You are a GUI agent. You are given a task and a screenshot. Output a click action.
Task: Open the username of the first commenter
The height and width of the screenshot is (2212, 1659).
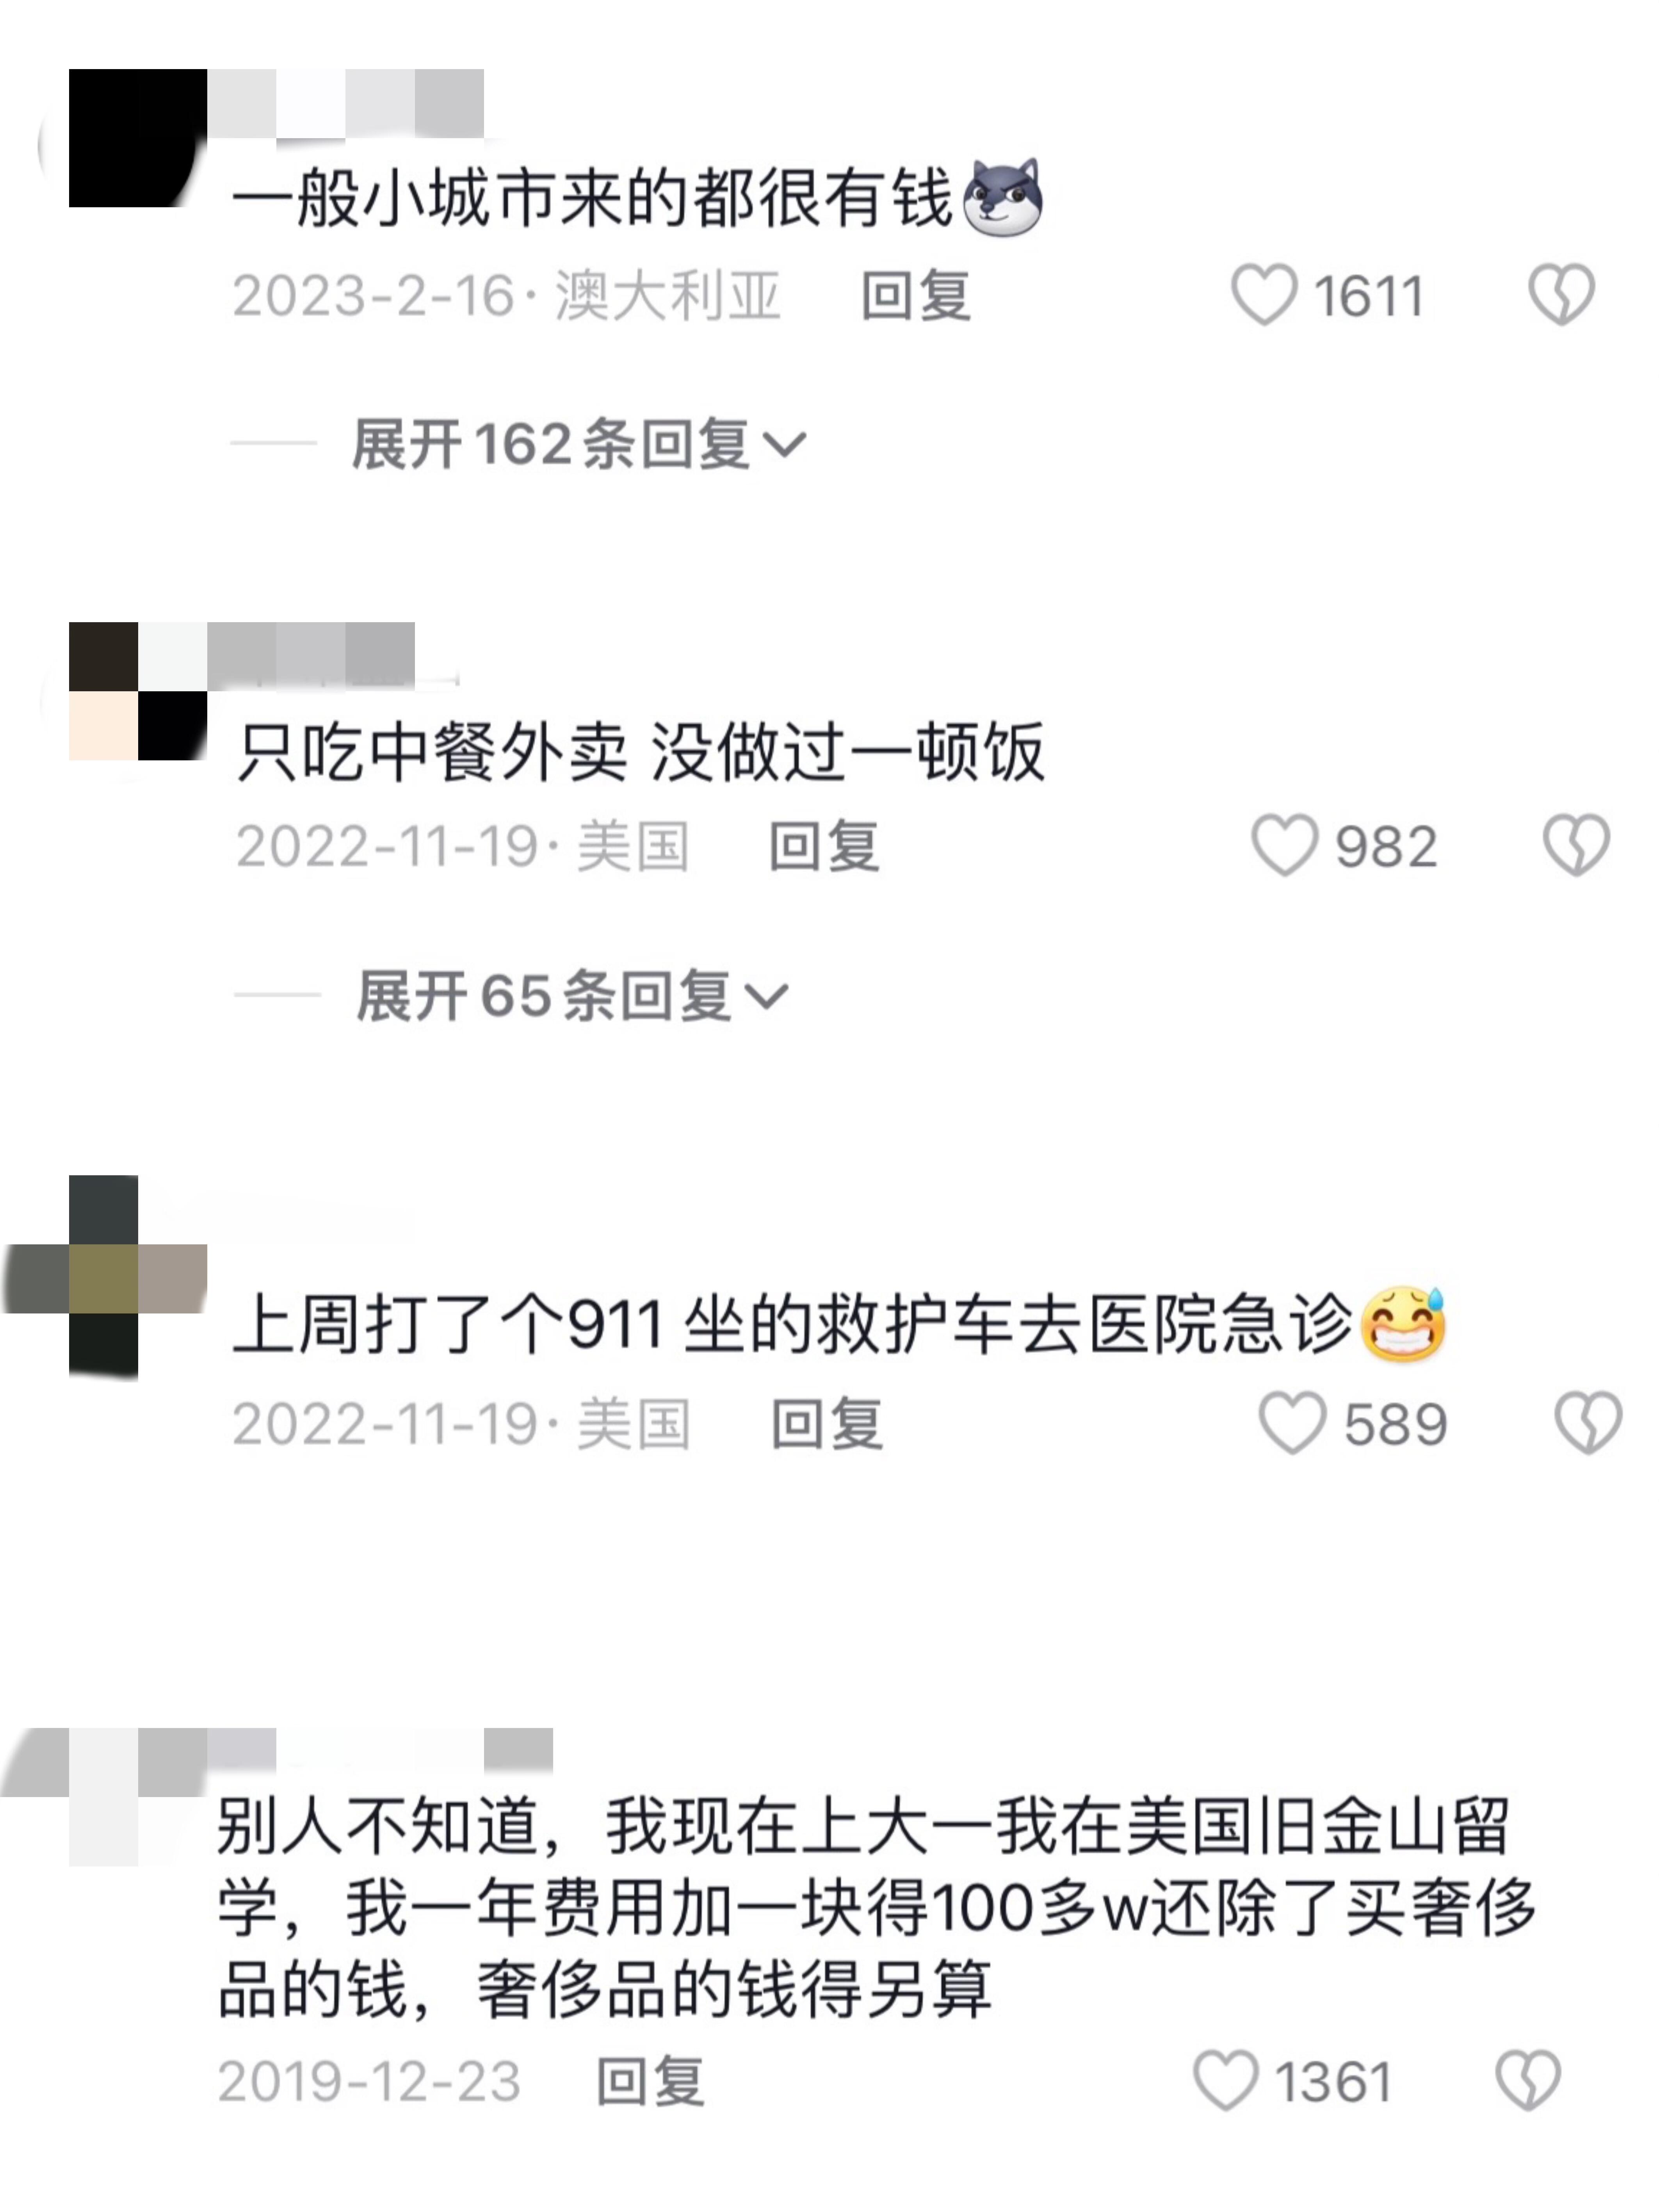(346, 103)
